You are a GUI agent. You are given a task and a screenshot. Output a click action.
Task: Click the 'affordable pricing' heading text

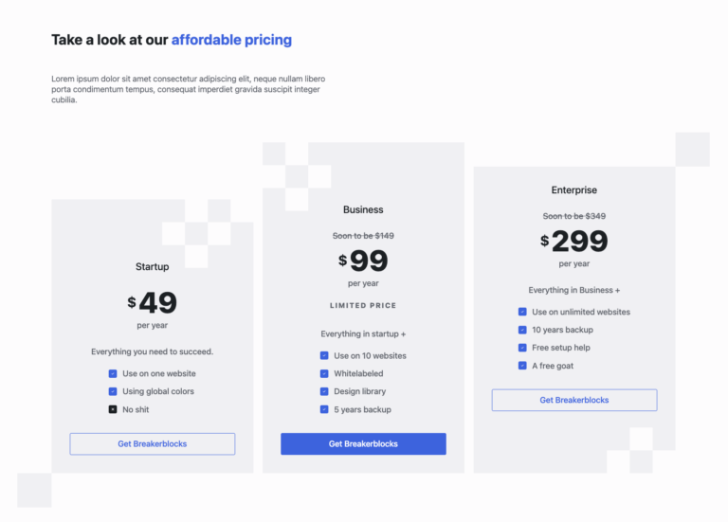point(231,40)
